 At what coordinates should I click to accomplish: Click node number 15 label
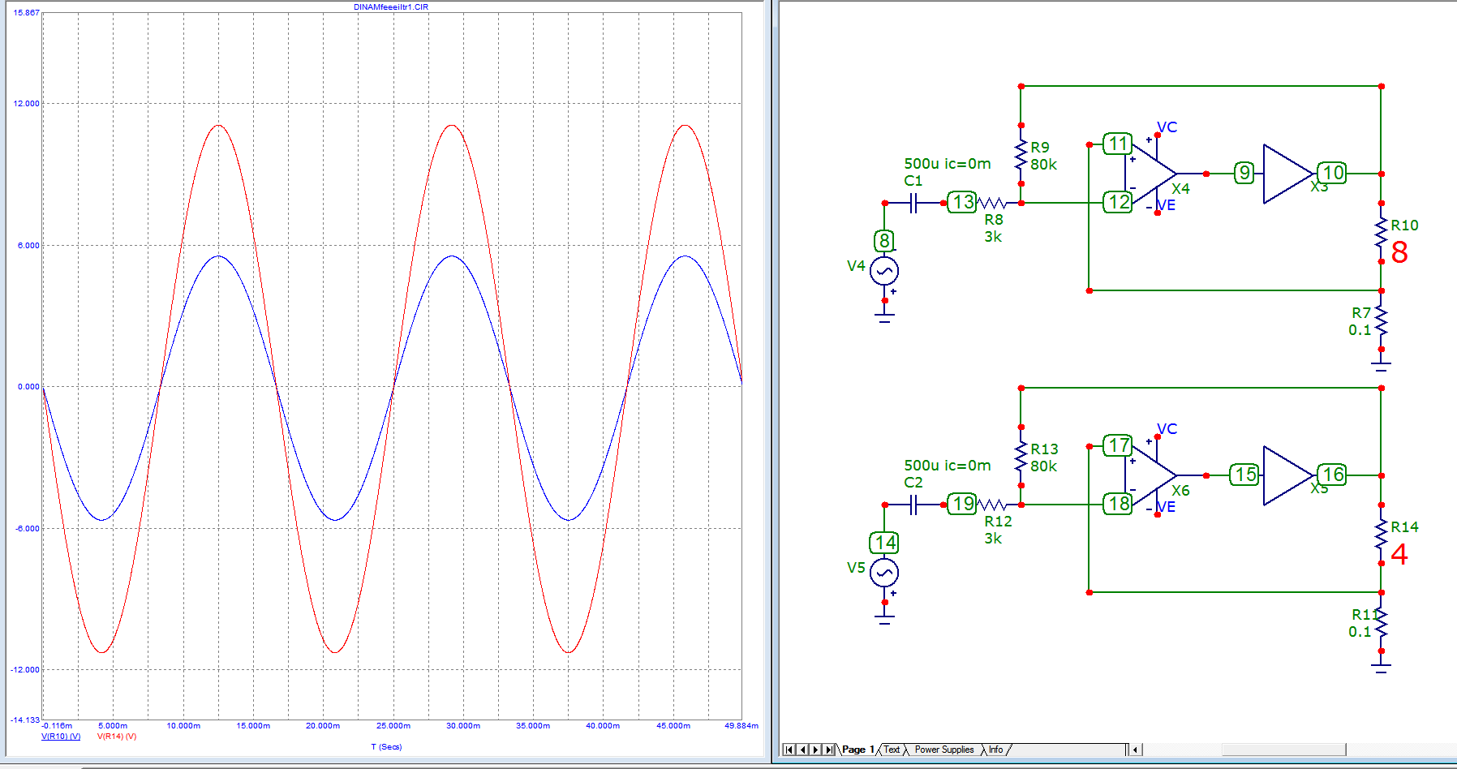pyautogui.click(x=1244, y=475)
